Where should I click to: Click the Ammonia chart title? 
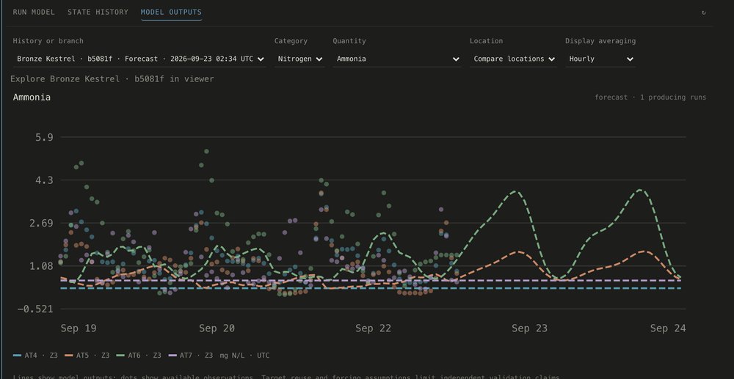[32, 97]
